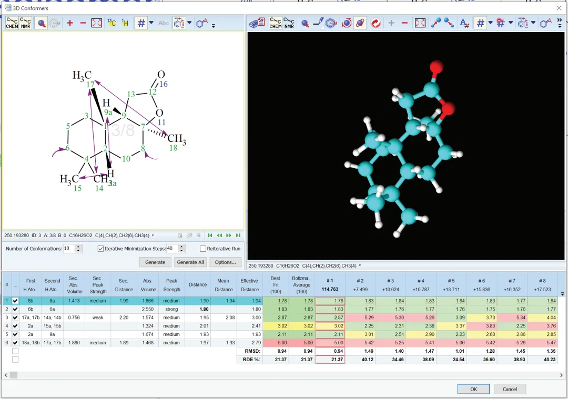This screenshot has height=399, width=568.
Task: Uncheck row 5 checkbox for 2a/9a
Action: tap(15, 334)
